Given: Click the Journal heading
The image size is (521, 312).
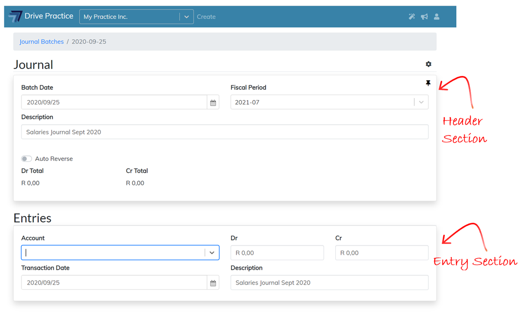Looking at the screenshot, I should [33, 65].
